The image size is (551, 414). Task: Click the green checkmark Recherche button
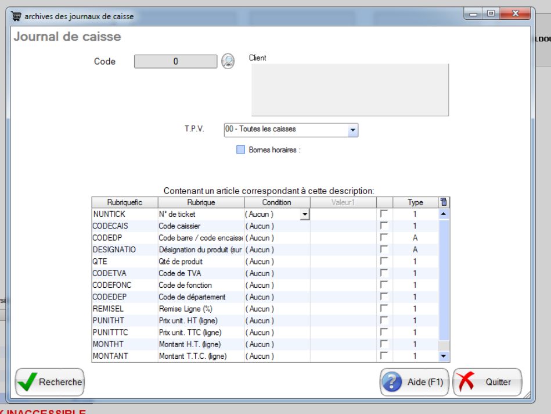pos(50,382)
